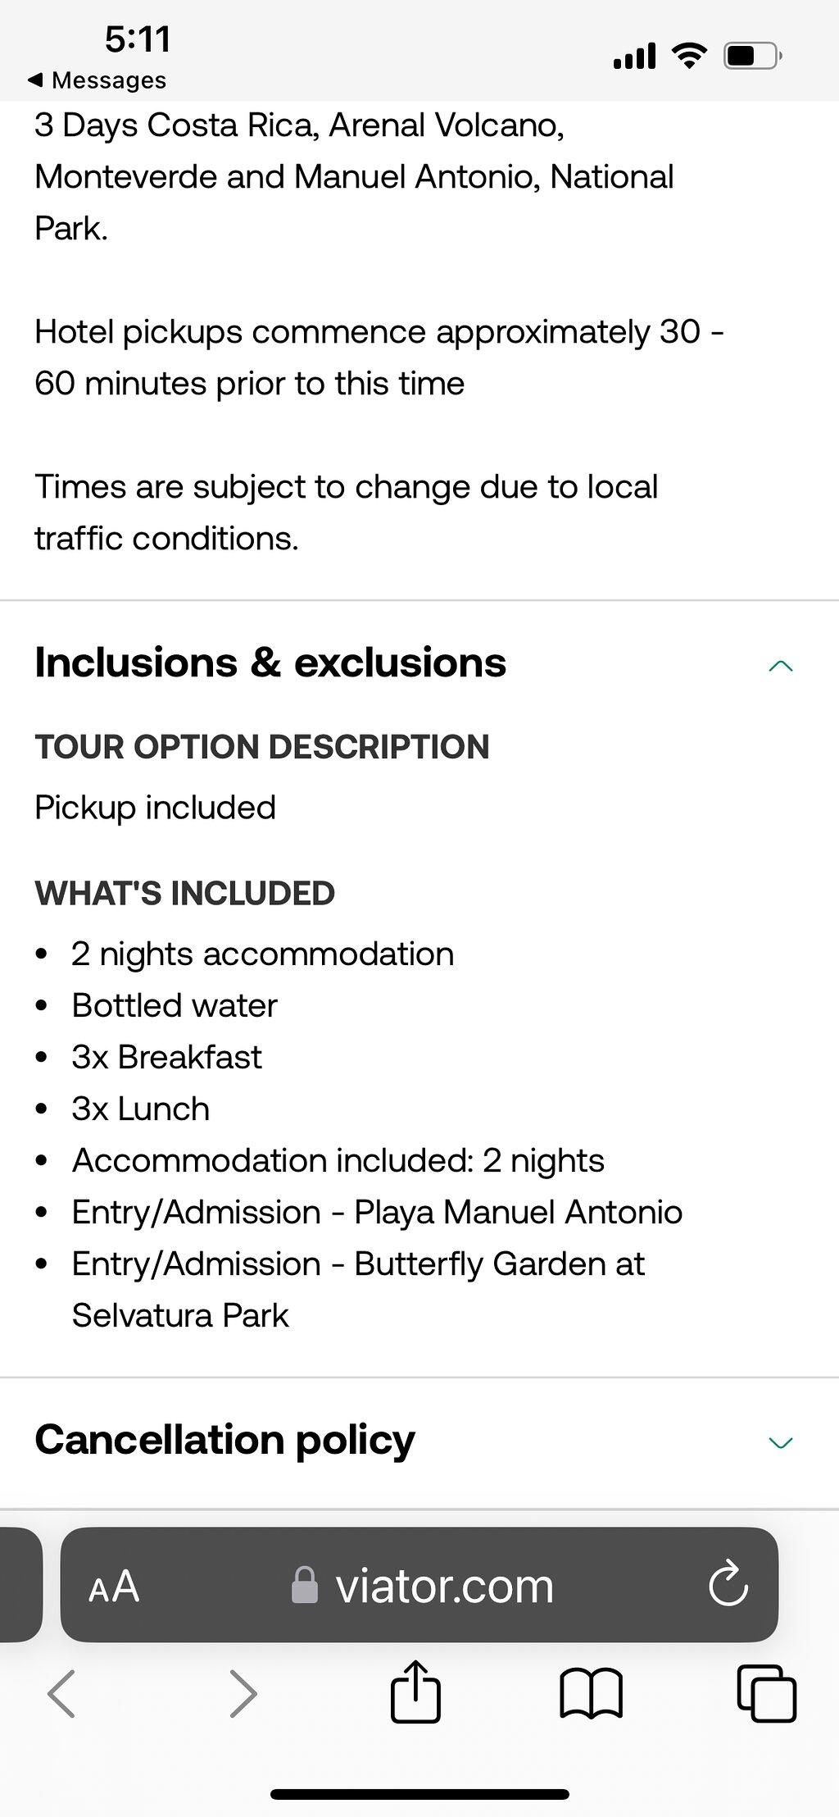The height and width of the screenshot is (1817, 839).
Task: Show all open tabs icon
Action: (x=767, y=1693)
